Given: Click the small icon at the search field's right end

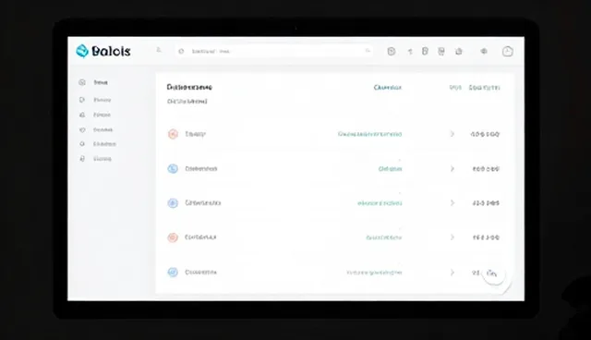Looking at the screenshot, I should tap(368, 51).
